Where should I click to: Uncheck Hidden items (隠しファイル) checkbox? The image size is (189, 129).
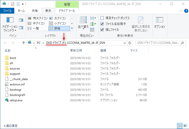(102, 29)
